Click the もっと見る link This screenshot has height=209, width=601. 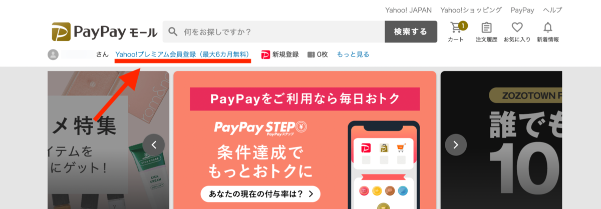(353, 54)
